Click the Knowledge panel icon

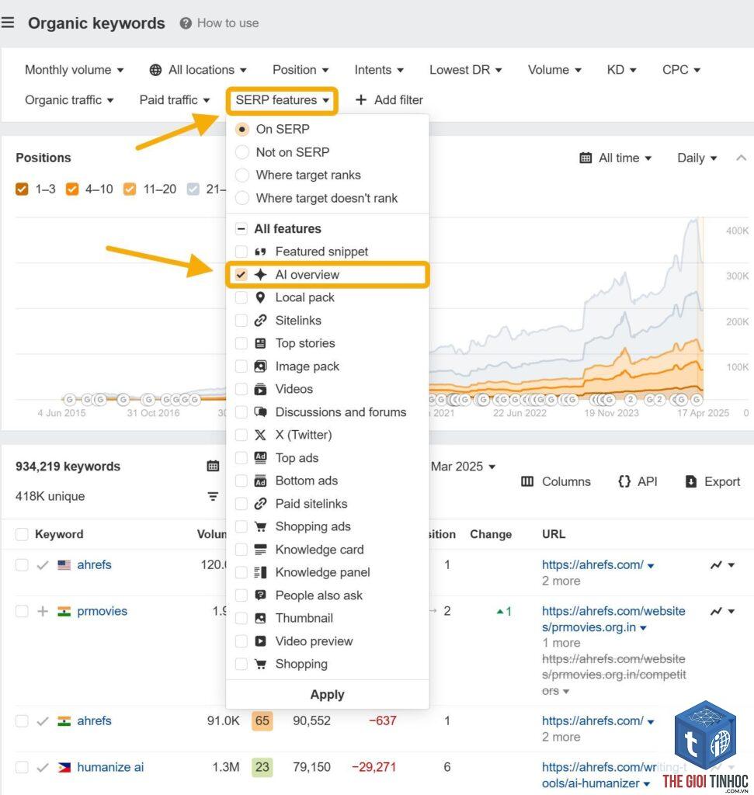coord(260,572)
